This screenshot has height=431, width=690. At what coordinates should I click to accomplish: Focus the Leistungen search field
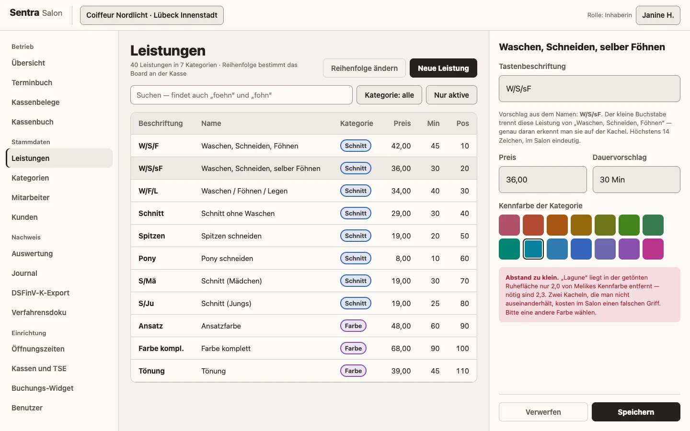[x=241, y=95]
